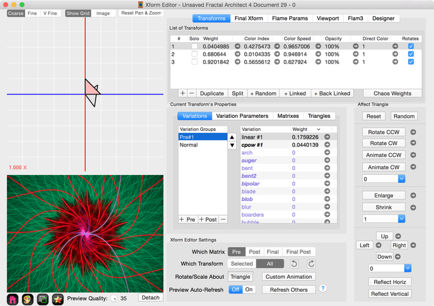Click the rotate clockwise arrow icon

(x=311, y=264)
